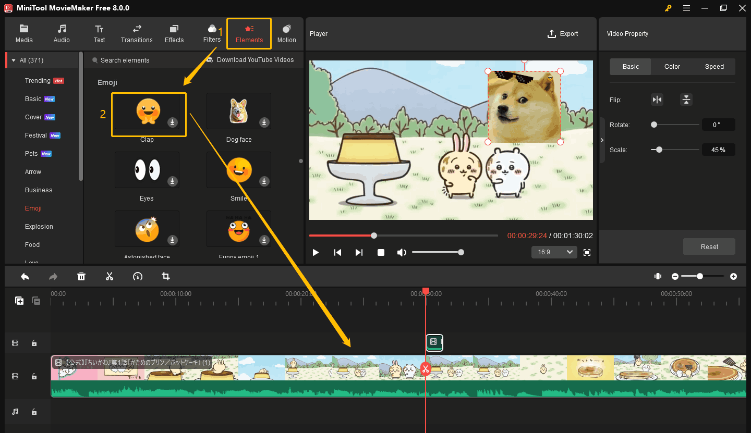Download the Astonished face element

click(x=173, y=240)
